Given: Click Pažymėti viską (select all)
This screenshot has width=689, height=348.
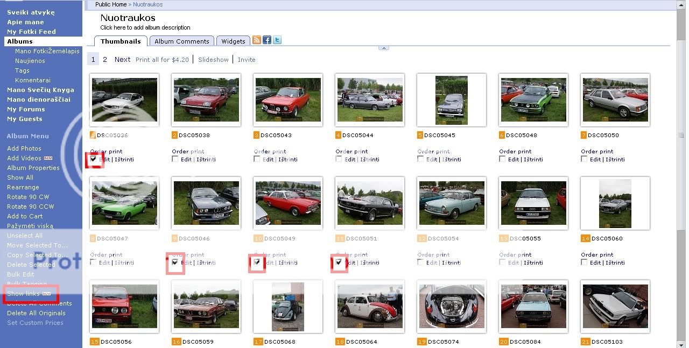Looking at the screenshot, I should pos(30,226).
